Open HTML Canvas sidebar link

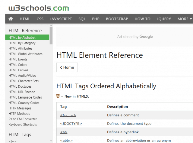[18, 70]
